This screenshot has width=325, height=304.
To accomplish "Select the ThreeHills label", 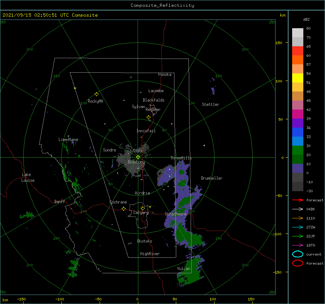I will 181,158.
